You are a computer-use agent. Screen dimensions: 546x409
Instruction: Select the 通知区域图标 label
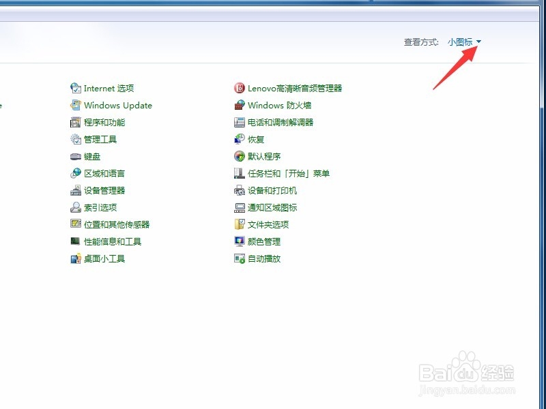click(x=272, y=208)
